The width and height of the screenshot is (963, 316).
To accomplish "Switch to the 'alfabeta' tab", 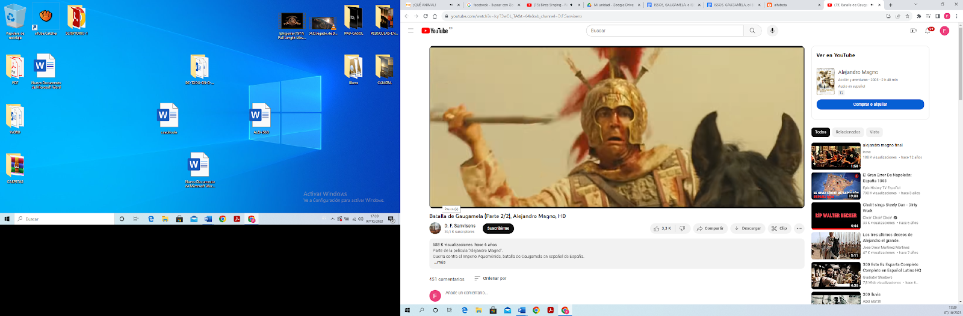I will click(794, 5).
